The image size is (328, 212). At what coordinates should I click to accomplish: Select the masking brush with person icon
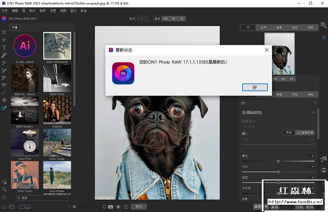click(x=4, y=70)
